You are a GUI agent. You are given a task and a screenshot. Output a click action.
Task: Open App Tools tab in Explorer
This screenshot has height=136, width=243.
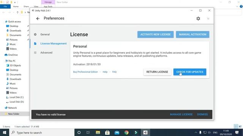coord(48,6)
